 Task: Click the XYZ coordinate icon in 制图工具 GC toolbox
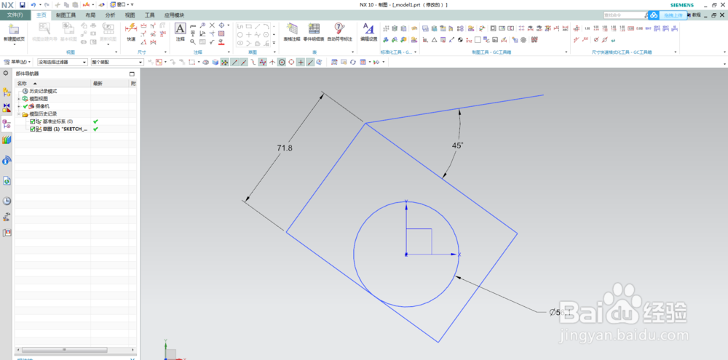[469, 40]
